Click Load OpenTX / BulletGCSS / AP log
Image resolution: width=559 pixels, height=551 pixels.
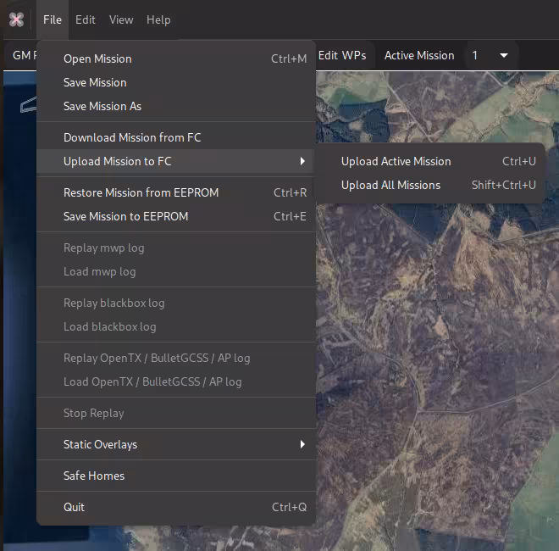(x=176, y=381)
